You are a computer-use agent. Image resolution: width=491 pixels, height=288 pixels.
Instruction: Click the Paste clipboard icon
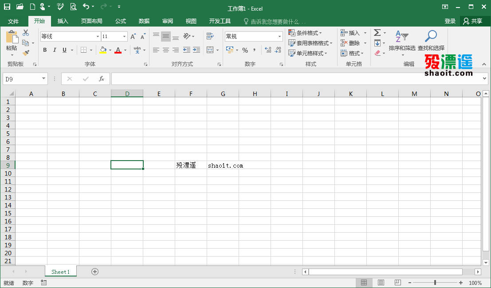click(x=12, y=37)
